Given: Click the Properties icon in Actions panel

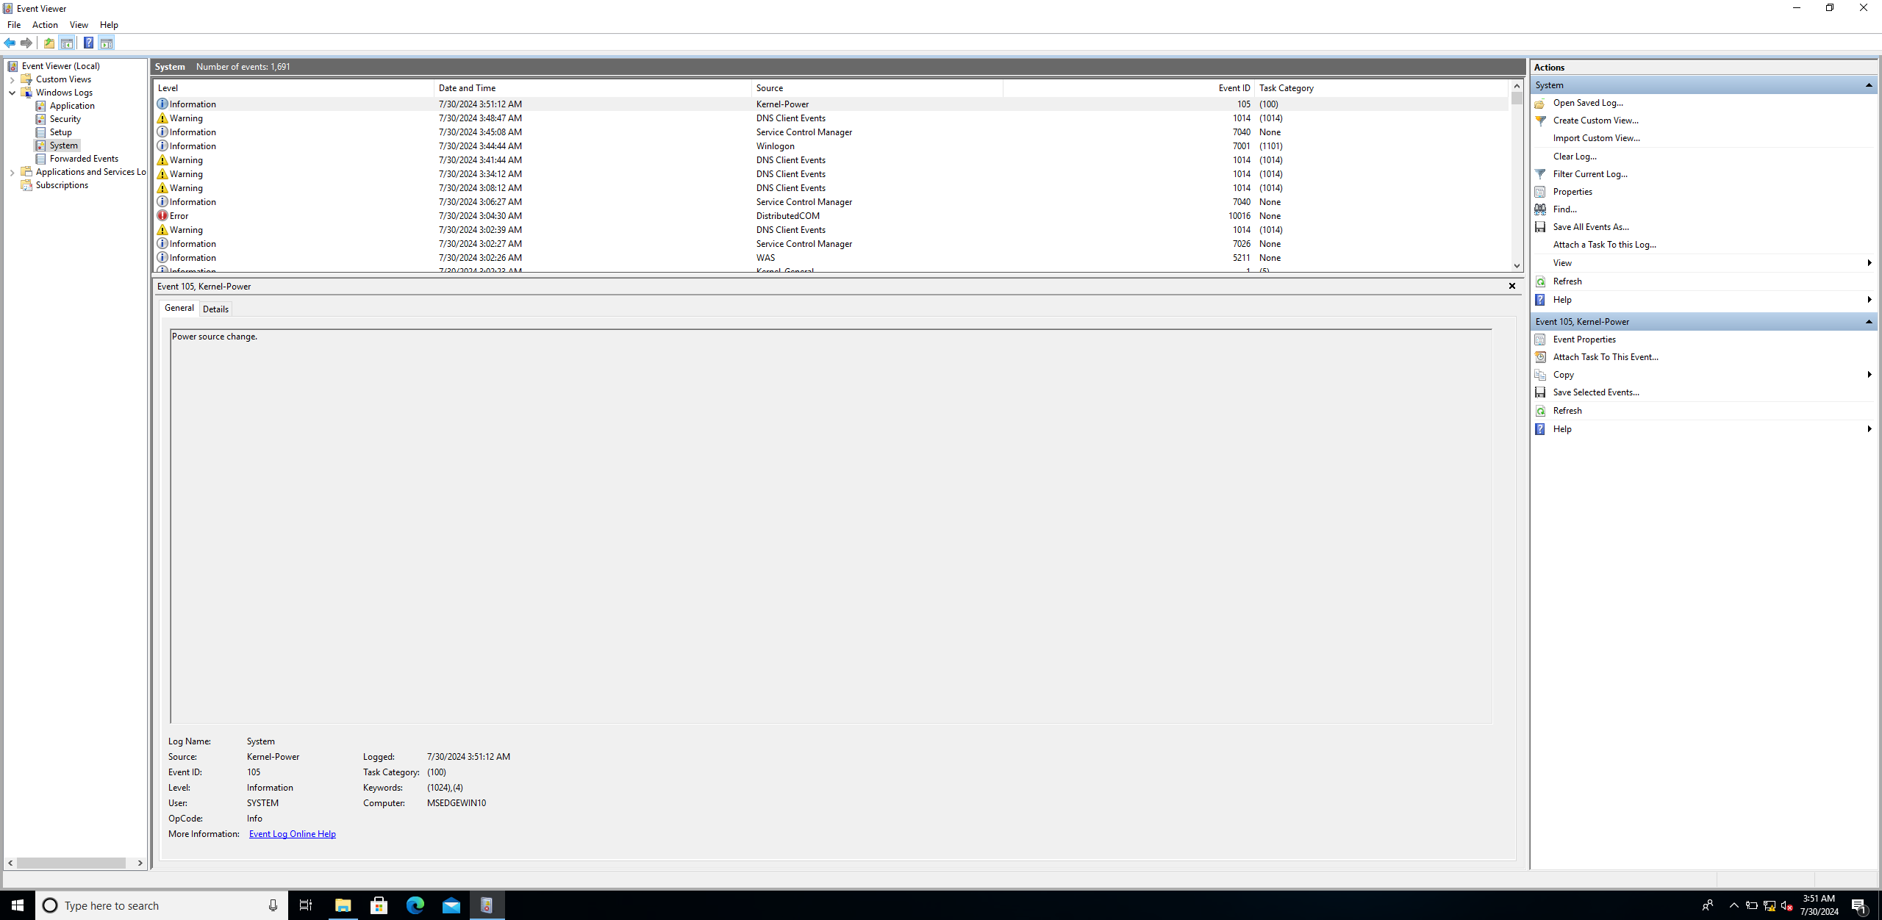Looking at the screenshot, I should 1541,192.
